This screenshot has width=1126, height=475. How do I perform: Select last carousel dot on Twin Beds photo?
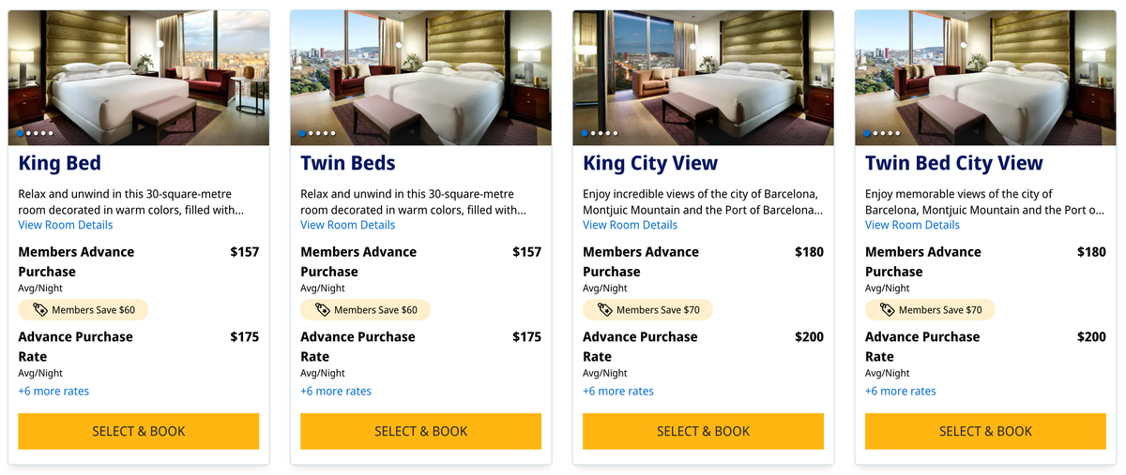[333, 134]
